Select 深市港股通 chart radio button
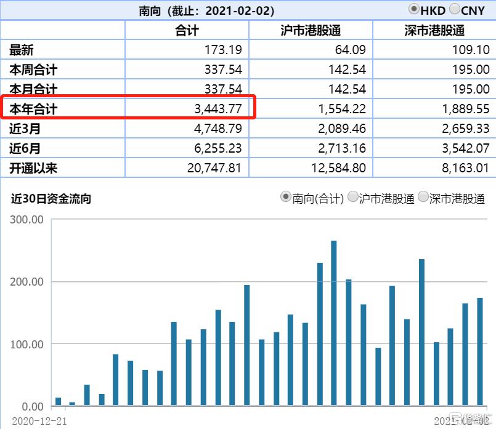This screenshot has width=496, height=429. (423, 196)
